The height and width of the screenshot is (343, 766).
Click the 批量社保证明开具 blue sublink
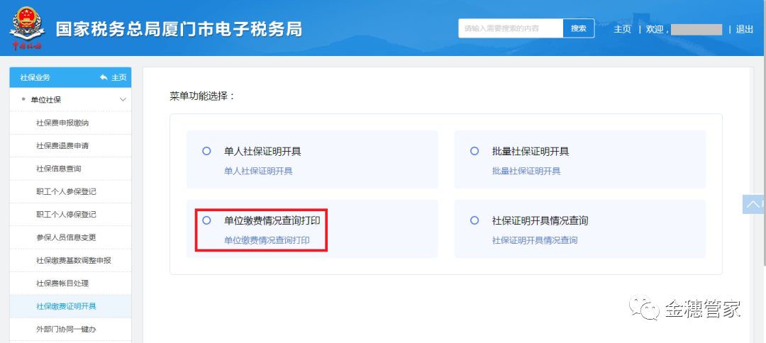tap(526, 171)
